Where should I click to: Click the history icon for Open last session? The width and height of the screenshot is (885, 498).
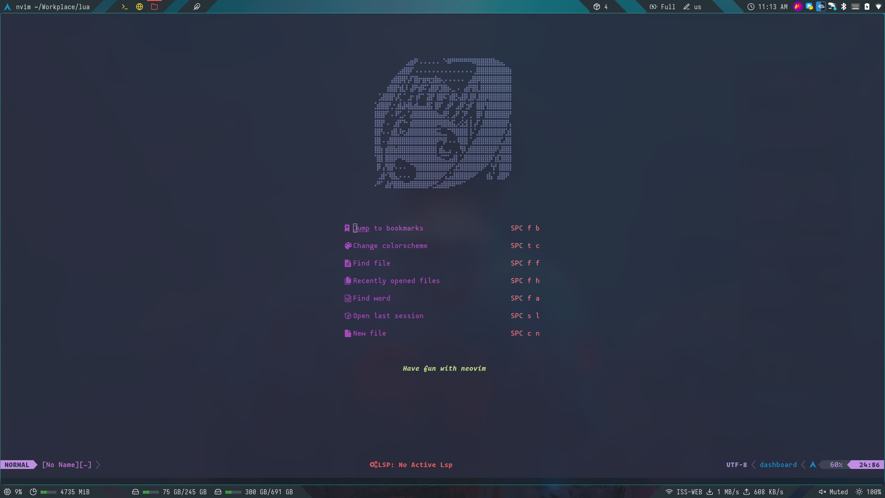(348, 316)
